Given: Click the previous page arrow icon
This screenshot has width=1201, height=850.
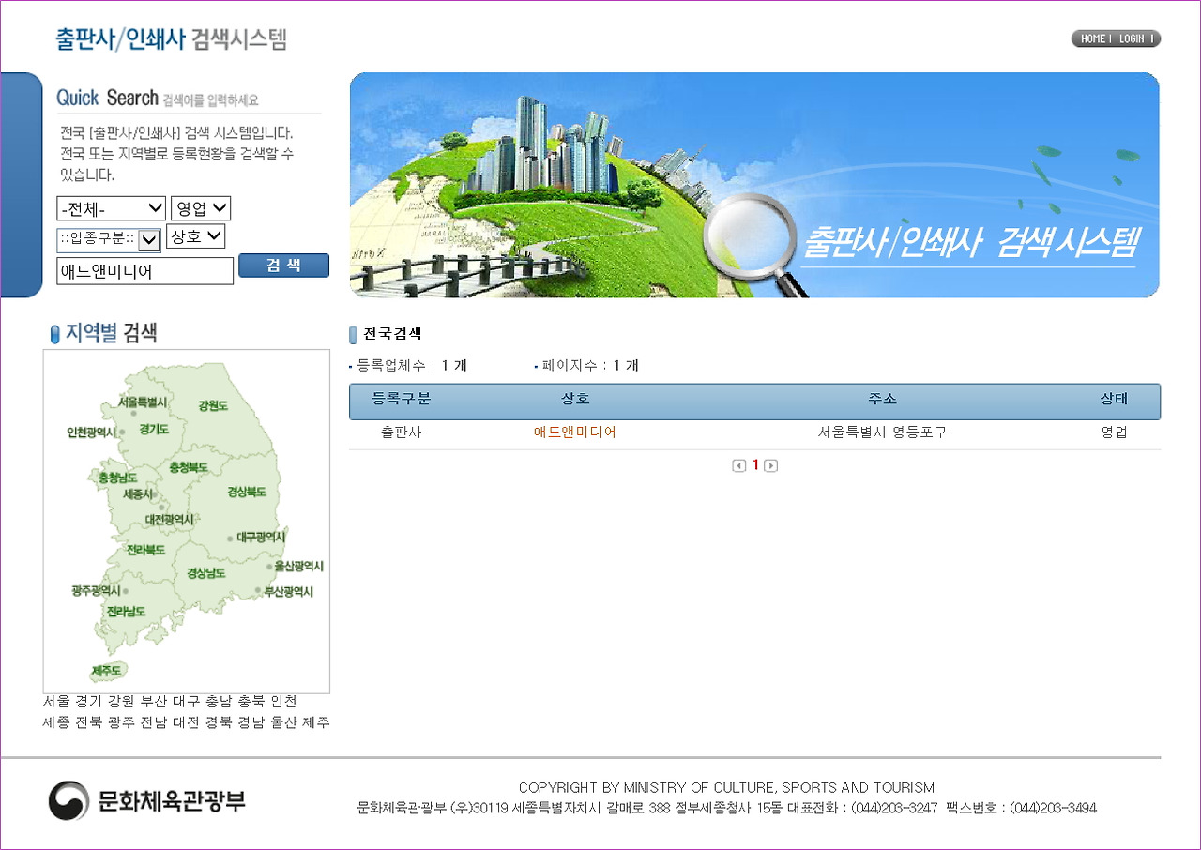Looking at the screenshot, I should pos(738,464).
